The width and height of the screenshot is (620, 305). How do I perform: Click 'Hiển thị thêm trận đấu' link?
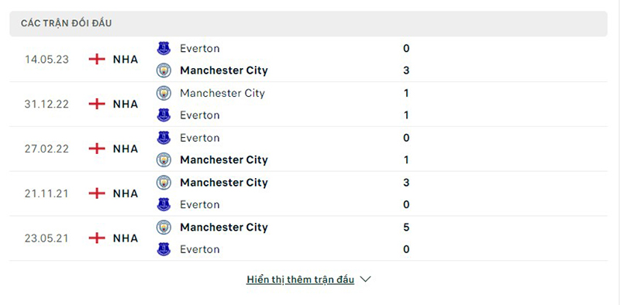click(x=301, y=279)
